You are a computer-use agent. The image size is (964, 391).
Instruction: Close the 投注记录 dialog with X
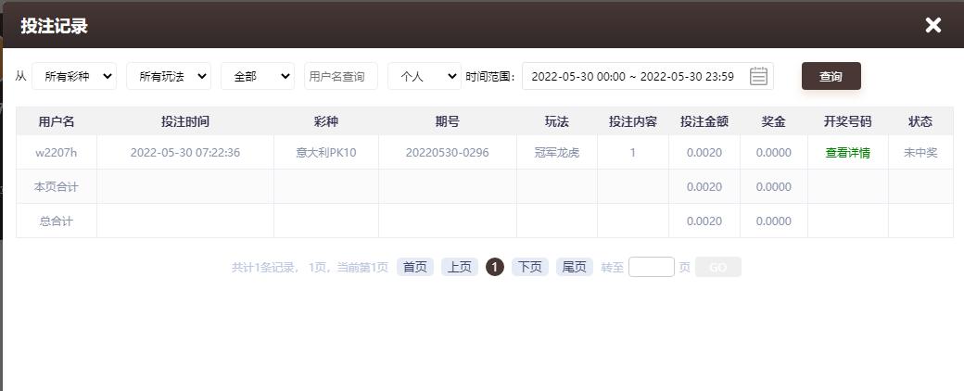(932, 25)
